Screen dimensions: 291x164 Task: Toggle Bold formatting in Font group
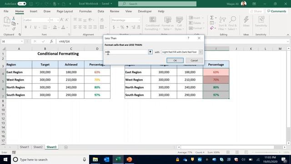coord(26,27)
